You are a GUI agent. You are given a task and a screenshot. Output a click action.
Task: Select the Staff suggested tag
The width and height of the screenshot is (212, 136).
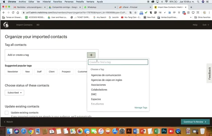coord(39,72)
